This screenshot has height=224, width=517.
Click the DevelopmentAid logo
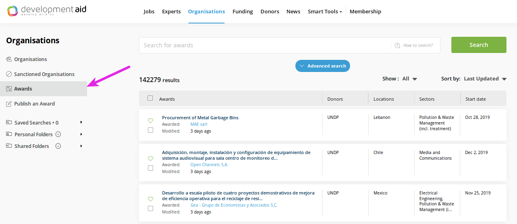(x=47, y=11)
